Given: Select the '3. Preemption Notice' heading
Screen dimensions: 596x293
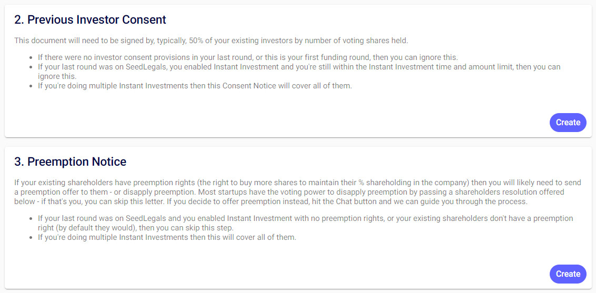Looking at the screenshot, I should (70, 161).
